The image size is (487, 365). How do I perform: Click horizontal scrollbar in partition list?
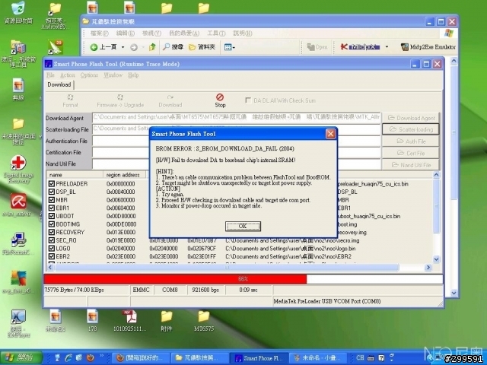(x=227, y=267)
